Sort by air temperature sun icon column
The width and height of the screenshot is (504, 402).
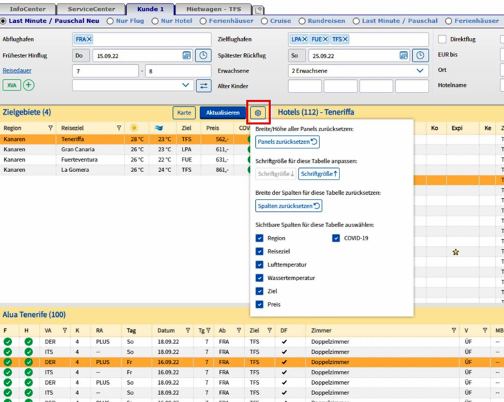tap(134, 128)
